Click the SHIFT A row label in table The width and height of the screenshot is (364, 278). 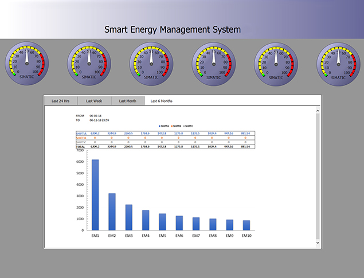pyautogui.click(x=81, y=133)
